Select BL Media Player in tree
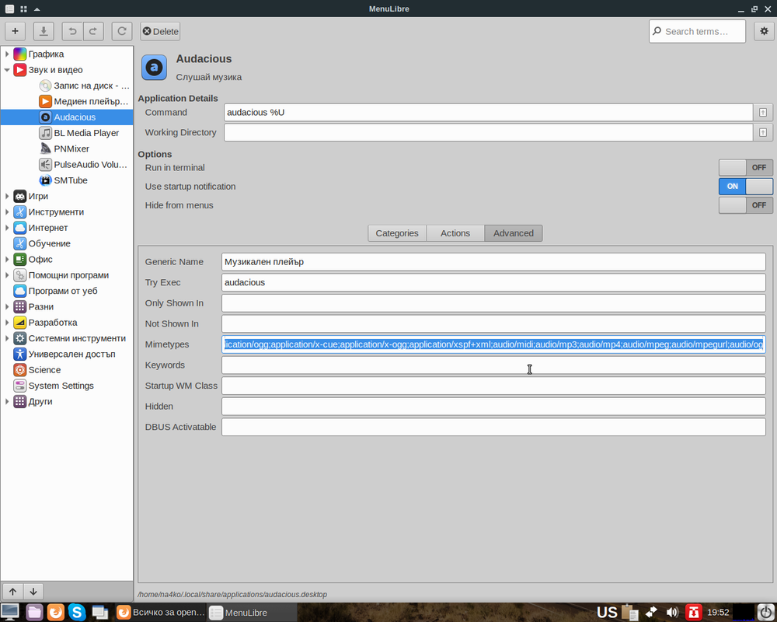777x622 pixels. pyautogui.click(x=86, y=133)
